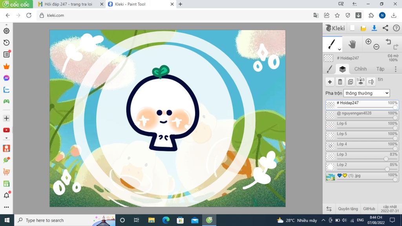Select layer Lớp 4

(x=362, y=146)
